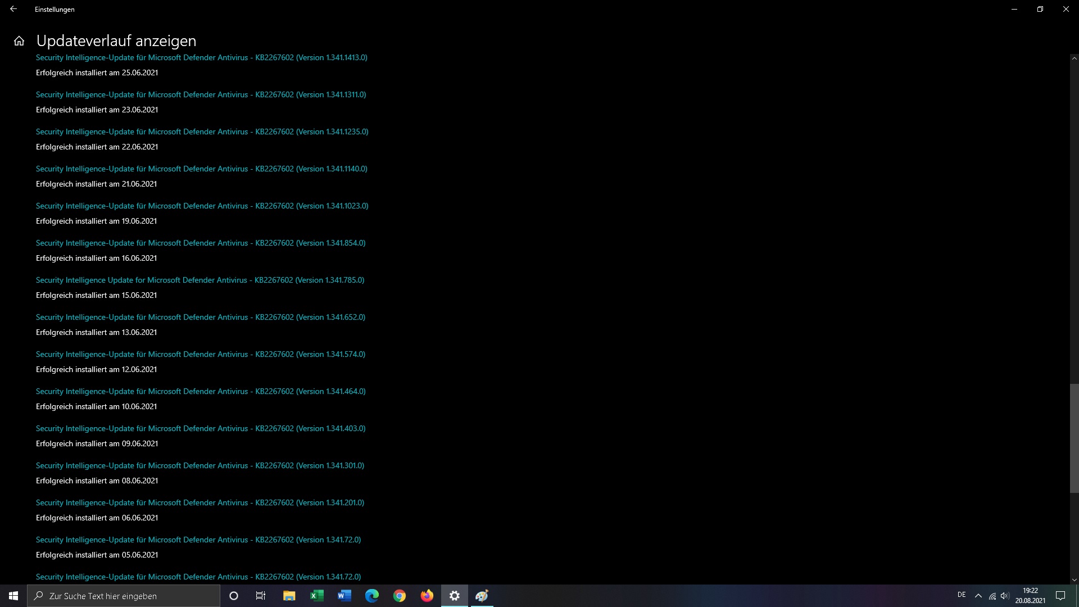Launch Microsoft Edge from taskbar
The height and width of the screenshot is (607, 1079).
(x=371, y=596)
